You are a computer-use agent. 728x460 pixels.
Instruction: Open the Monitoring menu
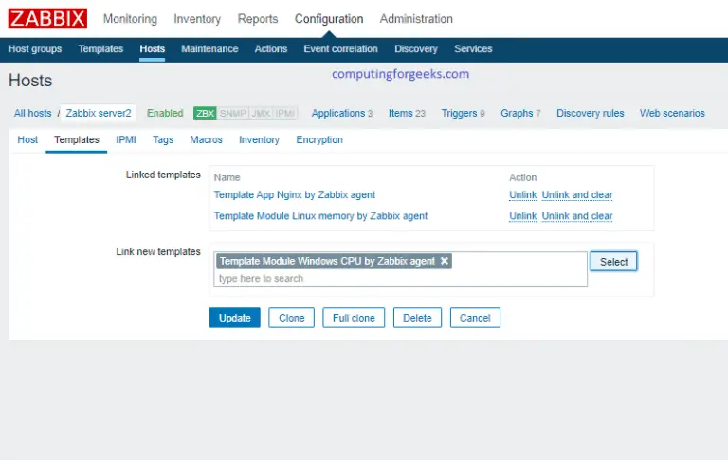coord(131,19)
